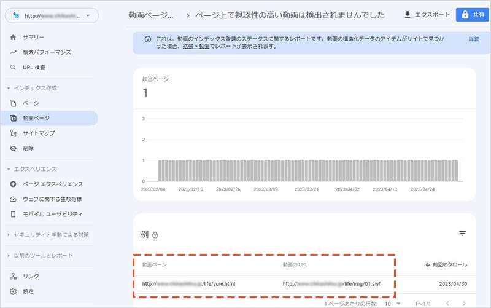The image size is (491, 308).
Task: Click the Core Web Vitals gauge icon
Action: [13, 199]
